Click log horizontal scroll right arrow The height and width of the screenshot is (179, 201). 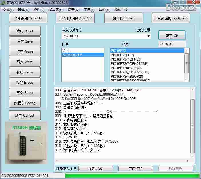pos(188,161)
